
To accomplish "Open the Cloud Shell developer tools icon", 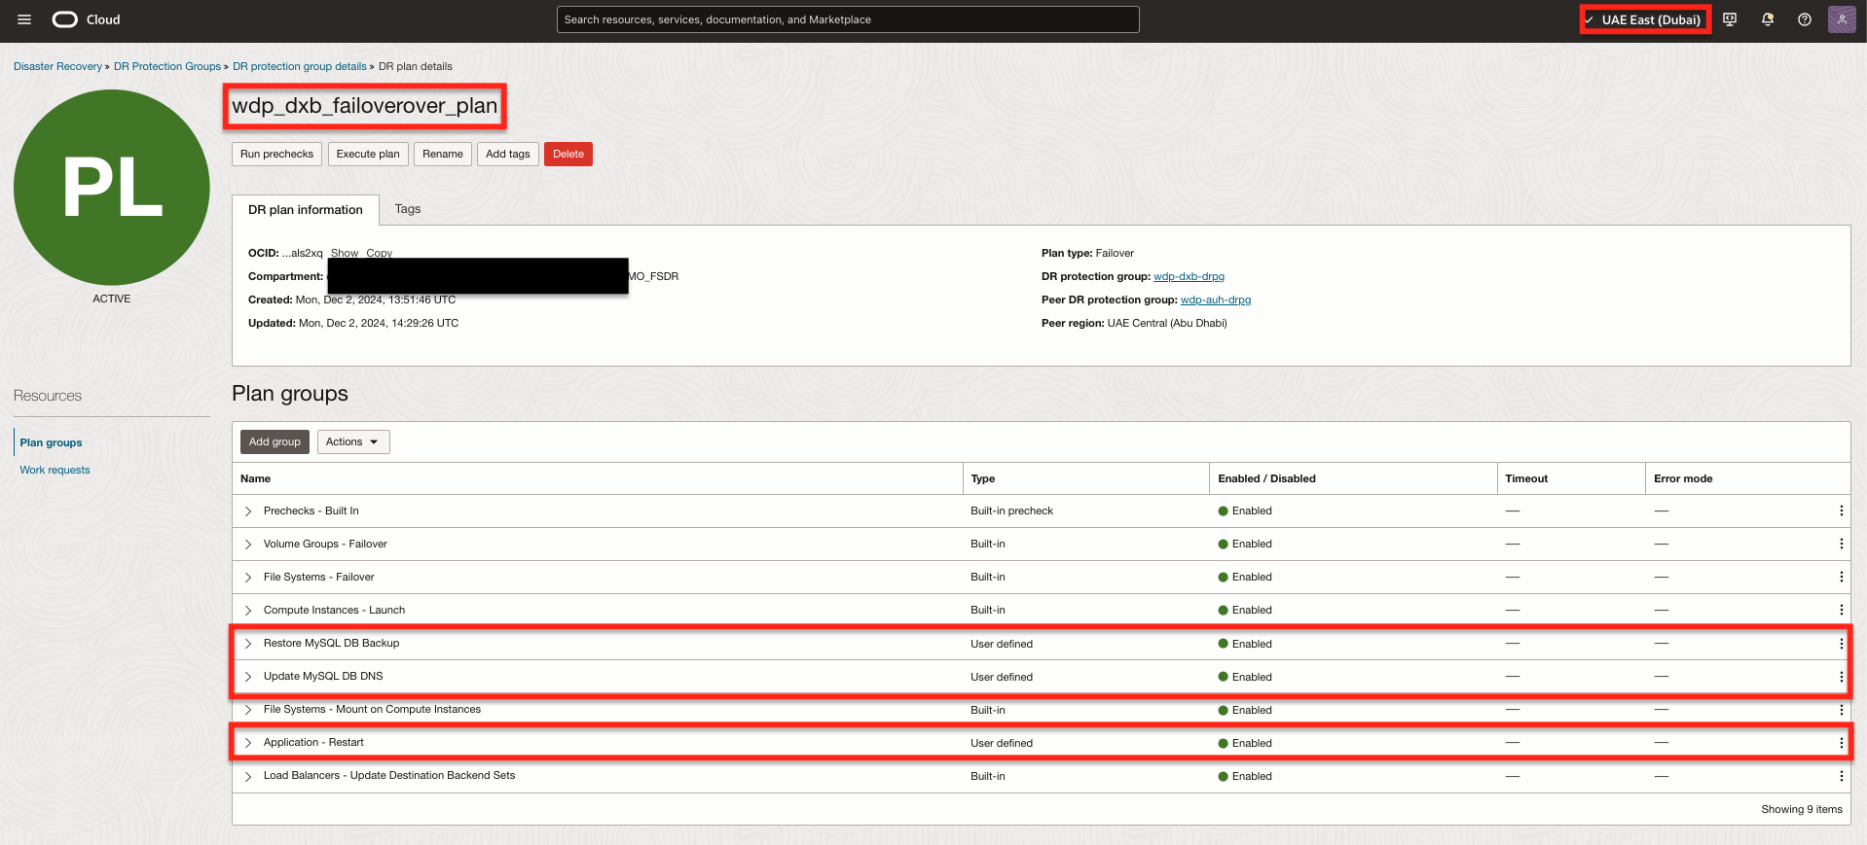I will [1730, 19].
